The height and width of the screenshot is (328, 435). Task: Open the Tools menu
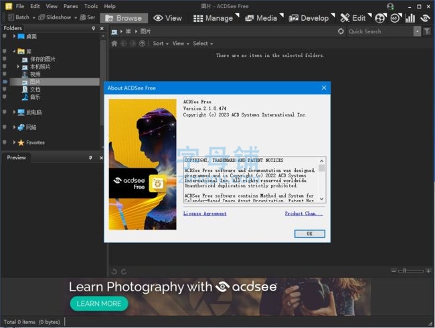91,6
